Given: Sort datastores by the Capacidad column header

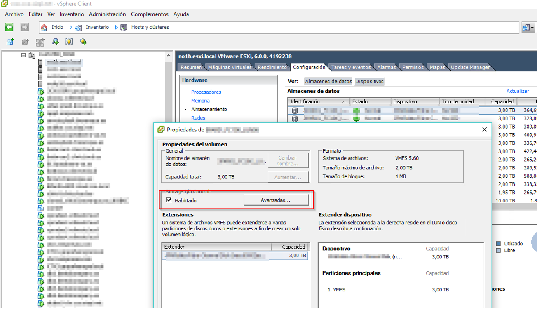Looking at the screenshot, I should click(502, 101).
